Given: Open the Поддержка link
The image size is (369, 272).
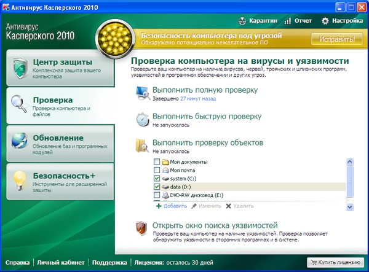Looking at the screenshot, I should tap(109, 262).
